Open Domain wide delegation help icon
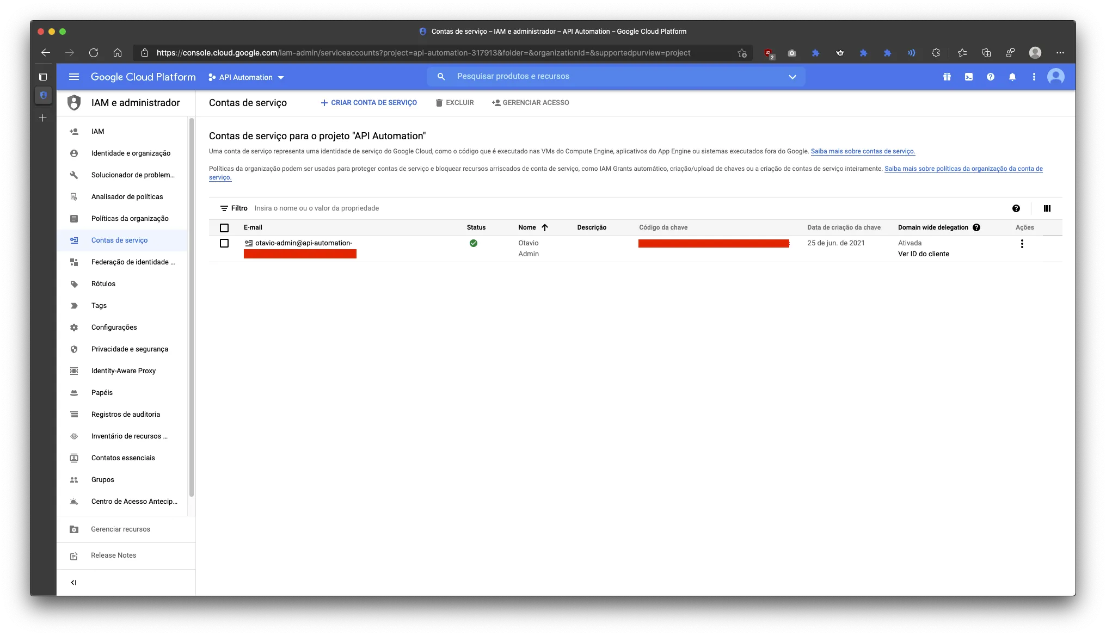 click(976, 227)
